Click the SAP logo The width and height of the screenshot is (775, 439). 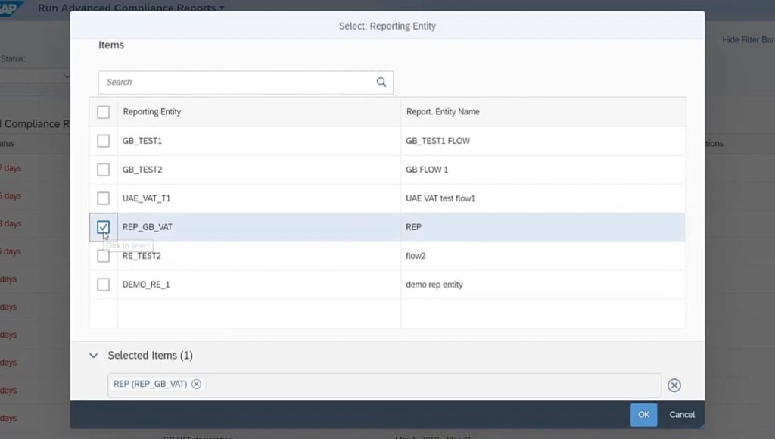click(x=14, y=8)
